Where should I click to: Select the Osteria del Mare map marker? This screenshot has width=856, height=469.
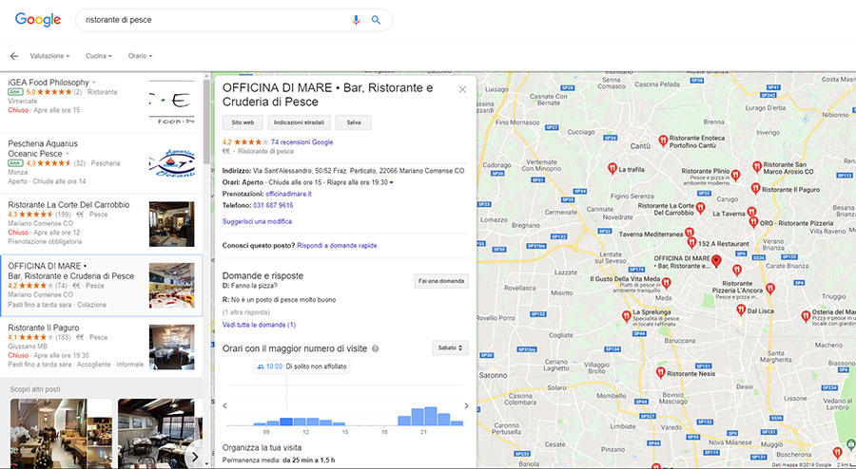click(x=806, y=315)
